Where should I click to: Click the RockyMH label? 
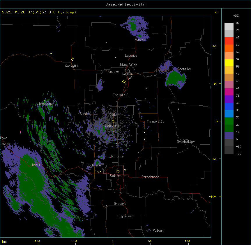point(71,66)
